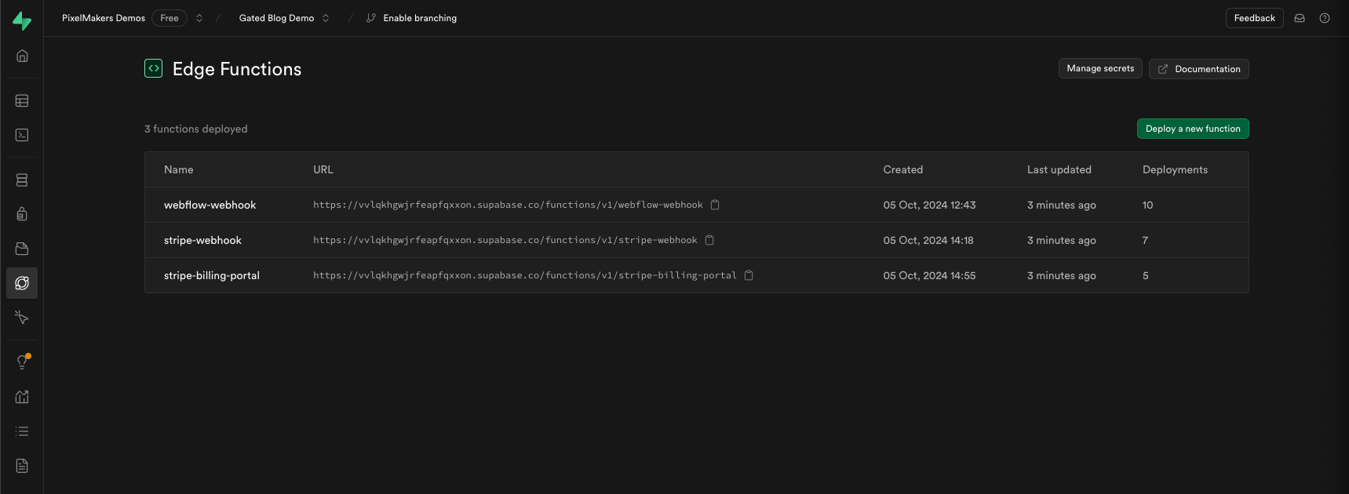Open the Storage sidebar icon

click(x=22, y=249)
